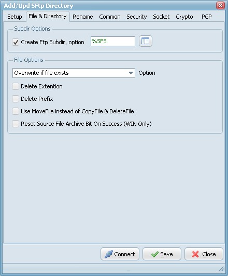The height and width of the screenshot is (276, 228).
Task: Uncheck Create Ftp Subdir option
Action: 16,42
